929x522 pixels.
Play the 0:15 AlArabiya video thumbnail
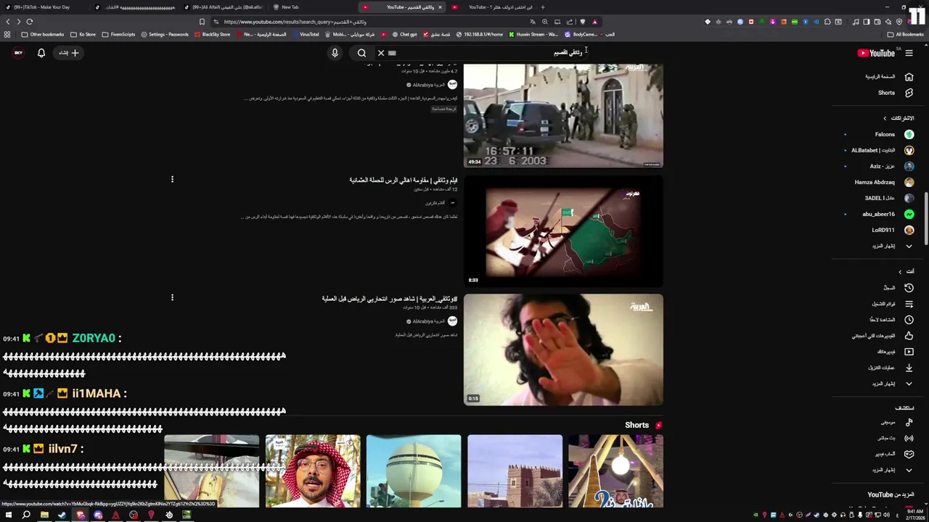[563, 349]
